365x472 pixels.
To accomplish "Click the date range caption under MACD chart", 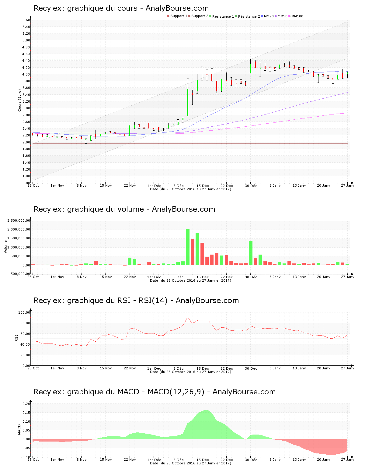I will (190, 463).
